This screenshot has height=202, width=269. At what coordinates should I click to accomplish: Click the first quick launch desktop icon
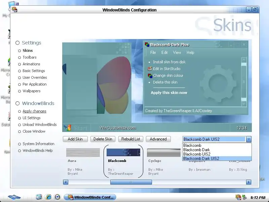39,197
